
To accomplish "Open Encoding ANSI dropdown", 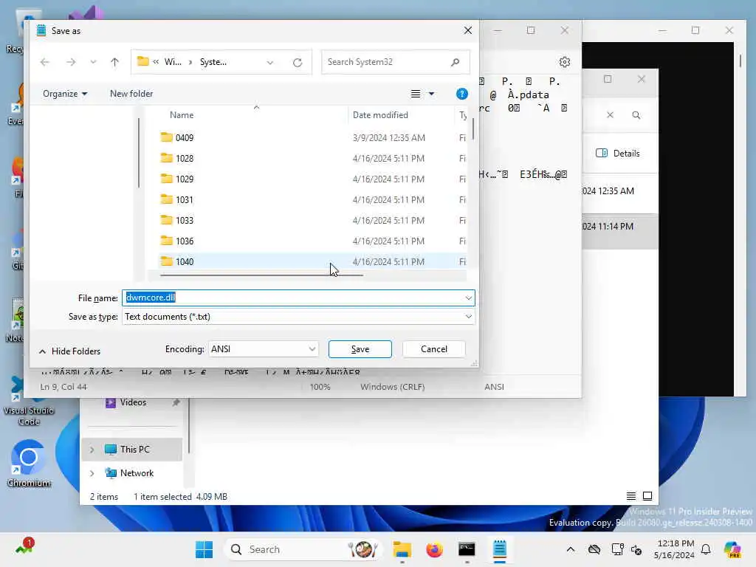I will click(x=264, y=349).
